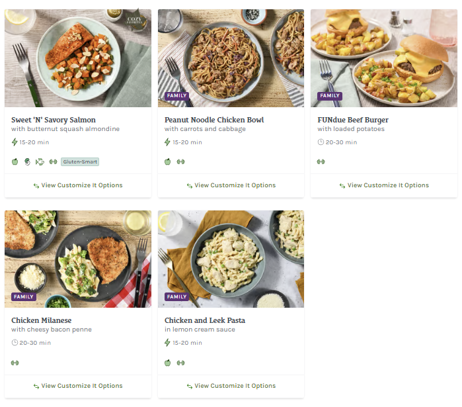Click the dumbbell icon on Peanut Noodle Chicken Bowl

pyautogui.click(x=180, y=161)
